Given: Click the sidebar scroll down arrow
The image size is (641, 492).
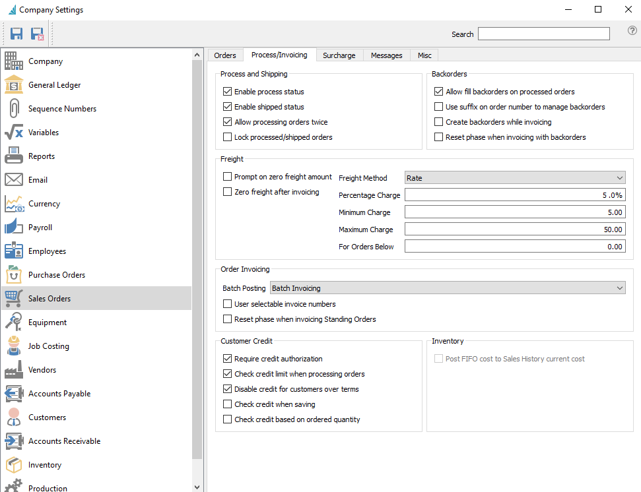Looking at the screenshot, I should [197, 487].
